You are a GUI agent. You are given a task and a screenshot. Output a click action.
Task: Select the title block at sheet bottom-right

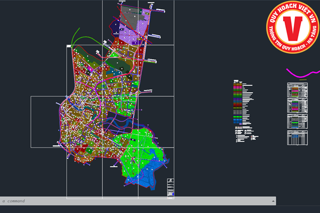click(x=171, y=187)
